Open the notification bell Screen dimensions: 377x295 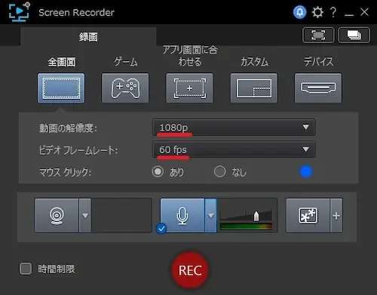point(300,12)
